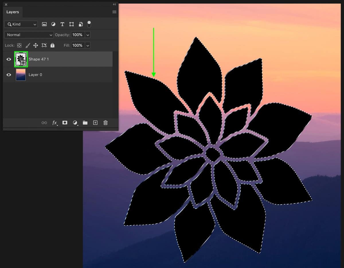Hide the Shape 47 1 layer
344x268 pixels.
9,59
